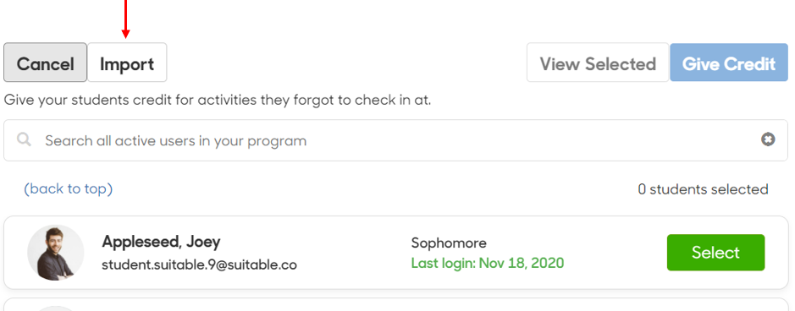Open Joey Appleseed's profile photo
795x311 pixels.
pos(55,253)
